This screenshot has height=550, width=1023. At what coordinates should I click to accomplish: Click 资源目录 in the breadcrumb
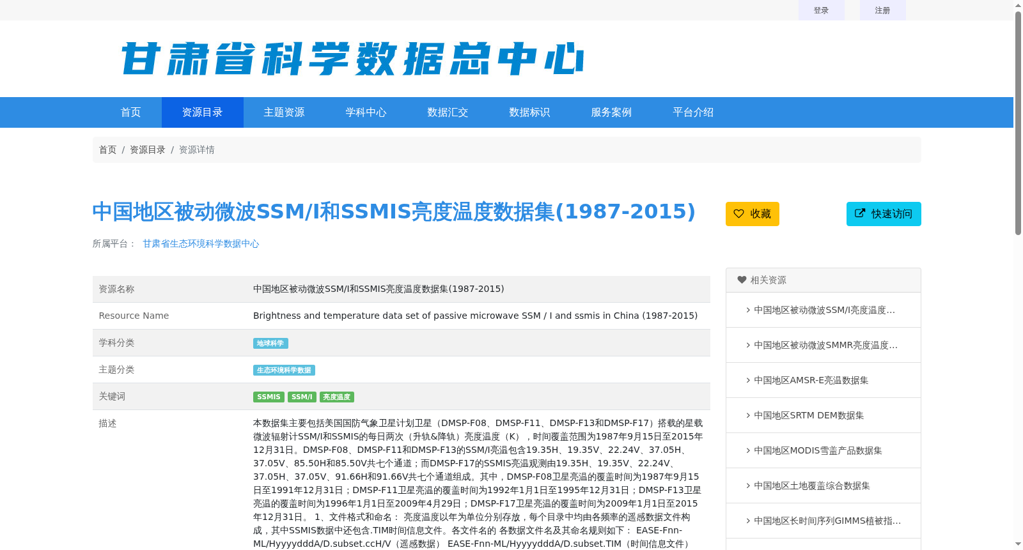pyautogui.click(x=148, y=149)
